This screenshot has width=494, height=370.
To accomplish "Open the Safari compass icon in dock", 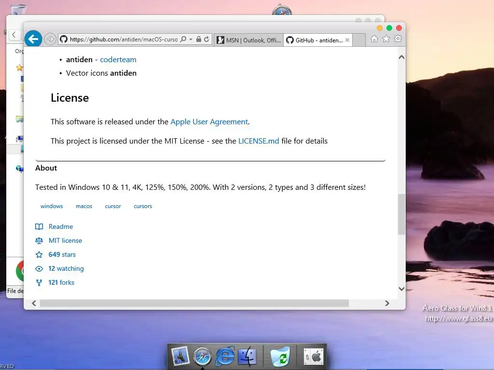I will 202,357.
